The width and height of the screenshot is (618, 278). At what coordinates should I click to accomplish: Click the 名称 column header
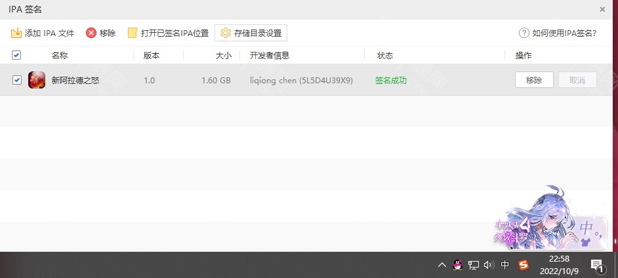(60, 56)
